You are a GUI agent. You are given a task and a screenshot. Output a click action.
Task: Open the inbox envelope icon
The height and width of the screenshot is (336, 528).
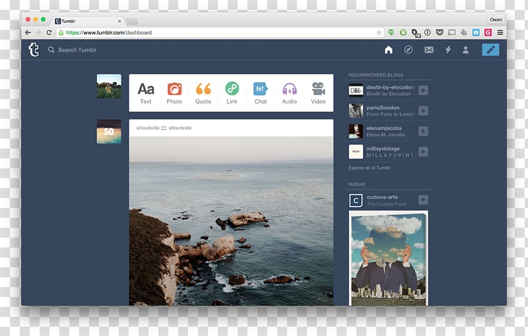[x=428, y=50]
